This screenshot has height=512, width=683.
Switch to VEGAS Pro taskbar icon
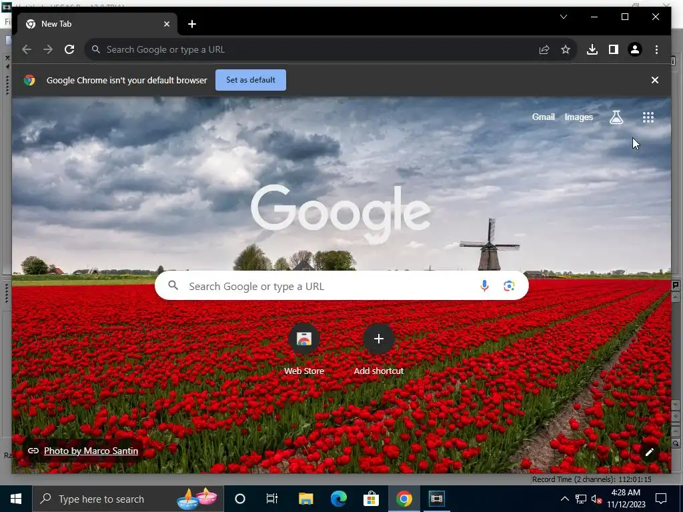coord(436,499)
